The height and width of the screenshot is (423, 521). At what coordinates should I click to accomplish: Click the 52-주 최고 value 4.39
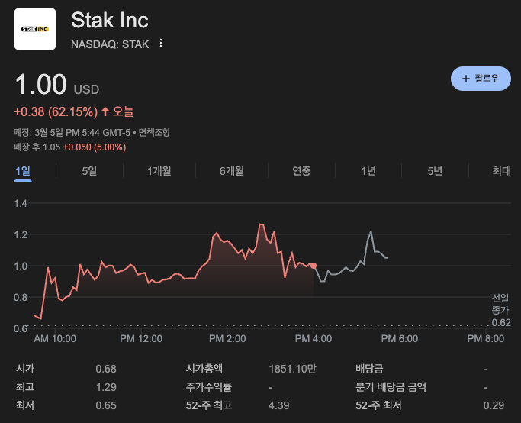click(278, 405)
